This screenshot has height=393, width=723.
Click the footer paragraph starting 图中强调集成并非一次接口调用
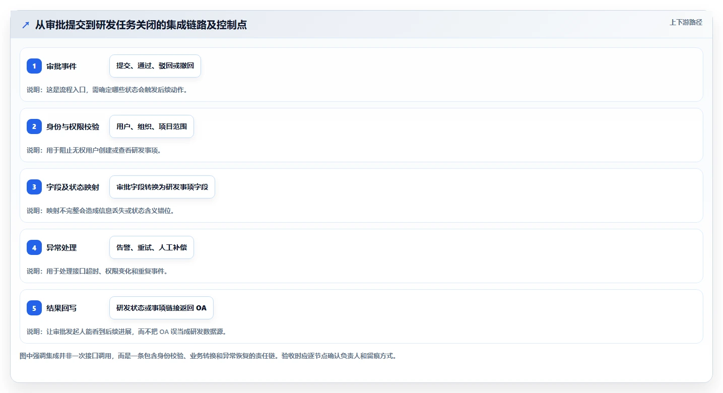pyautogui.click(x=208, y=356)
